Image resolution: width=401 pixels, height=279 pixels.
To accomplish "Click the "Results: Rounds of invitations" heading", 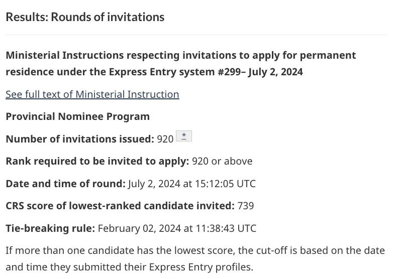I will coord(85,17).
